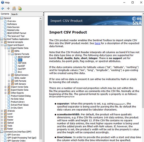Open the GeoTIFF help topic

[x=22, y=69]
